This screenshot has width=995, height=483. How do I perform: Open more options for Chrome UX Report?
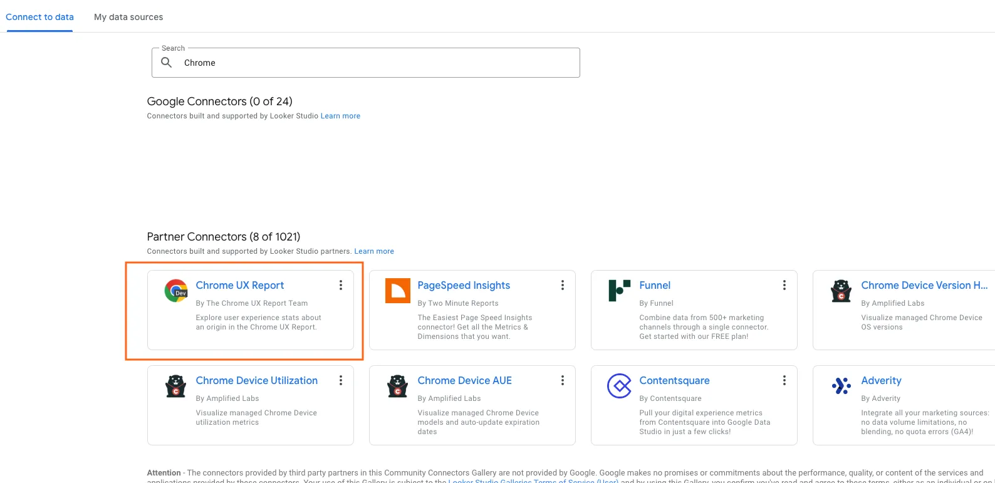[x=341, y=285]
